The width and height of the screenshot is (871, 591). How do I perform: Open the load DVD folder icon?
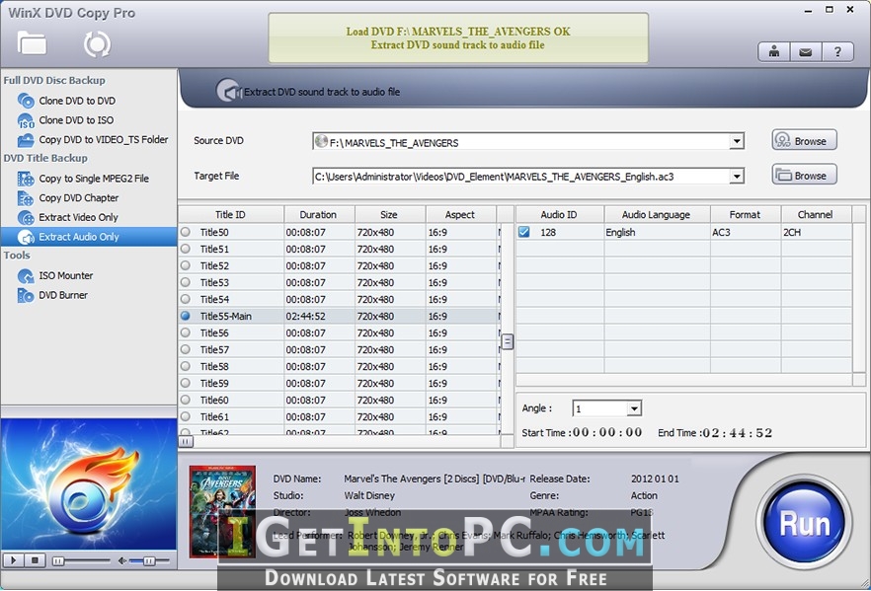pyautogui.click(x=32, y=42)
